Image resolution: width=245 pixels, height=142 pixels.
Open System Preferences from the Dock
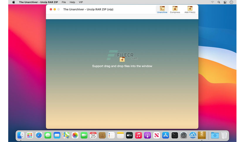pos(184,135)
